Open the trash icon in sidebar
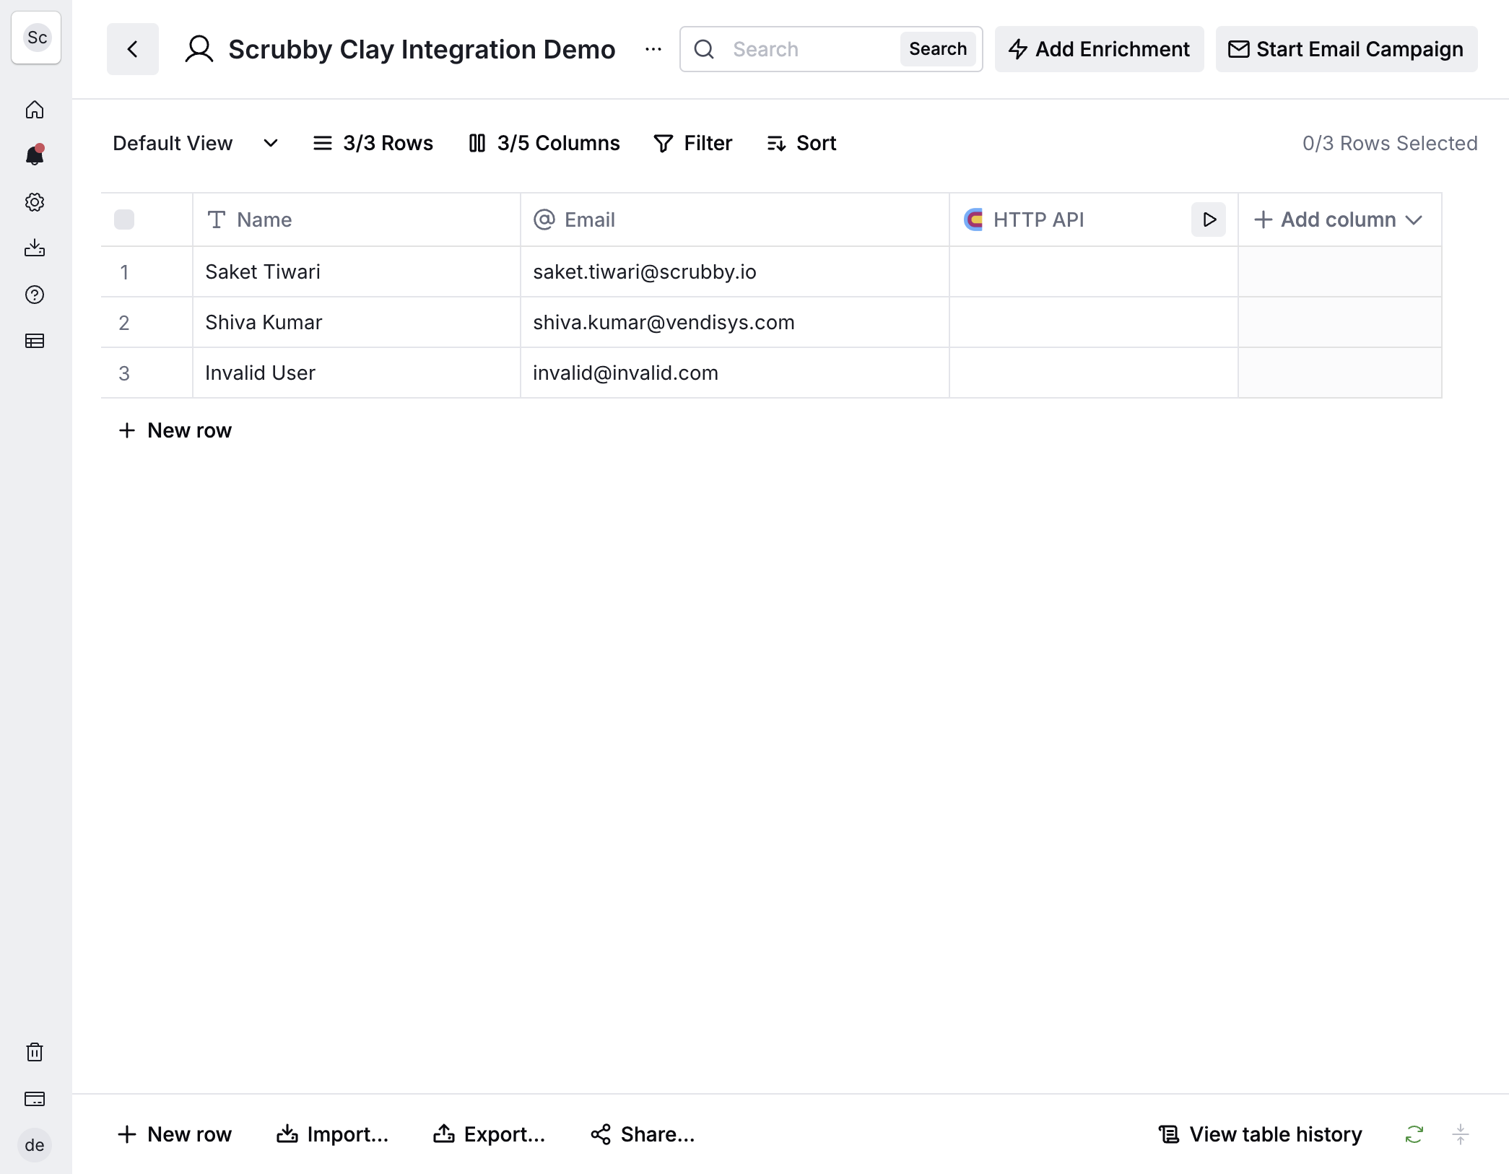This screenshot has width=1509, height=1174. pyautogui.click(x=35, y=1052)
